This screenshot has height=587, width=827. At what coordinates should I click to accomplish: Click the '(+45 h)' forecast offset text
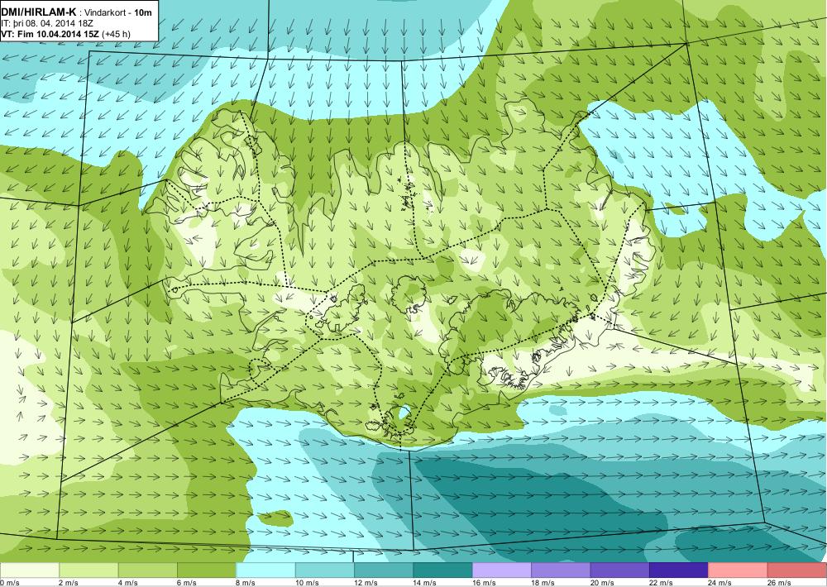116,34
